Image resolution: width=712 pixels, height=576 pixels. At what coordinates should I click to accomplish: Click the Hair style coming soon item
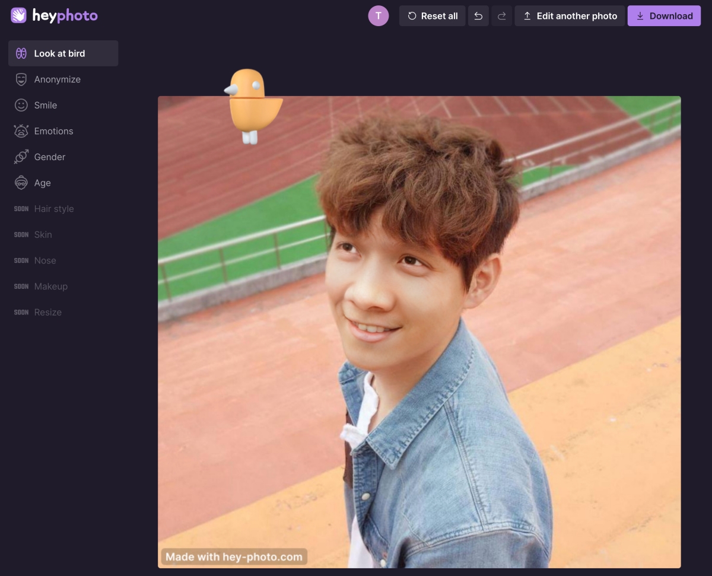53,209
